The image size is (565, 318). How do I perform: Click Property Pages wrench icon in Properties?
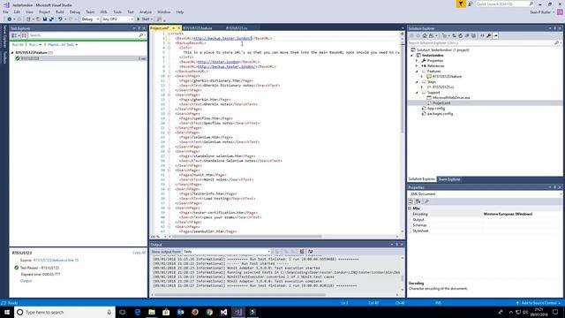(426, 201)
